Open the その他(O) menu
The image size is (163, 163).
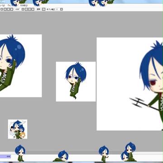click(x=24, y=5)
